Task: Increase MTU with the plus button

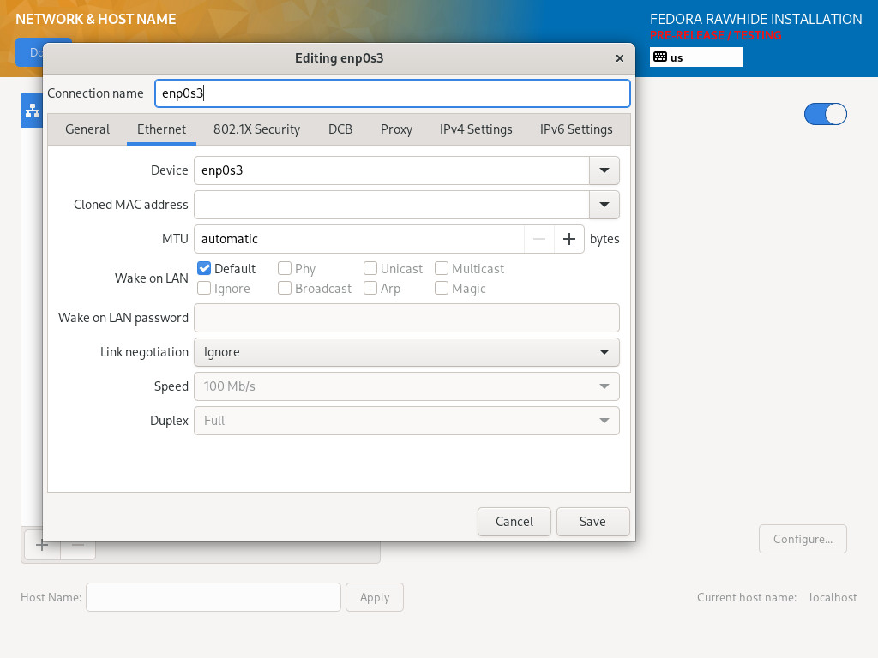Action: (x=569, y=239)
